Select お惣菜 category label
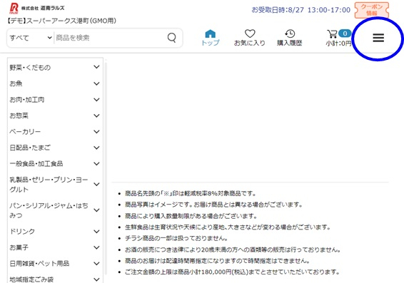The width and height of the screenshot is (404, 283). coord(19,115)
